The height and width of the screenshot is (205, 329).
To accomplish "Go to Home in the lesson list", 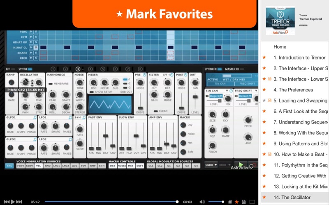I will coord(280,47).
